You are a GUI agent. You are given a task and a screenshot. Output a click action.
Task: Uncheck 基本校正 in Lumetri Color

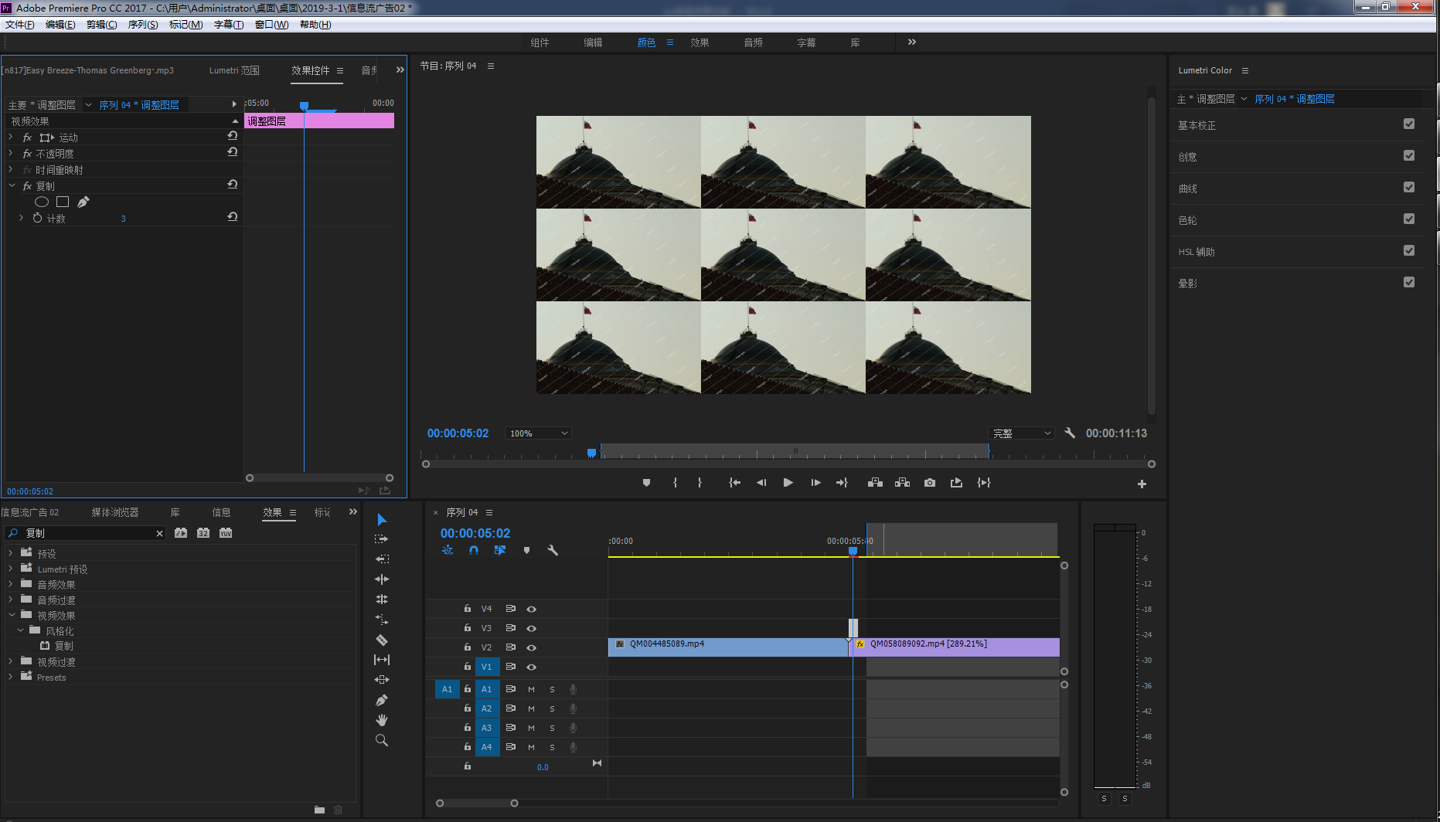1409,124
